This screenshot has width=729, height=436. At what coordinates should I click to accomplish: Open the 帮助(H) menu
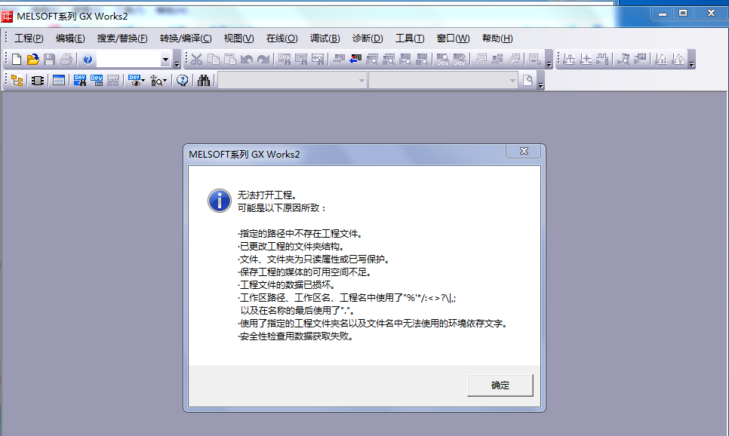pos(497,38)
